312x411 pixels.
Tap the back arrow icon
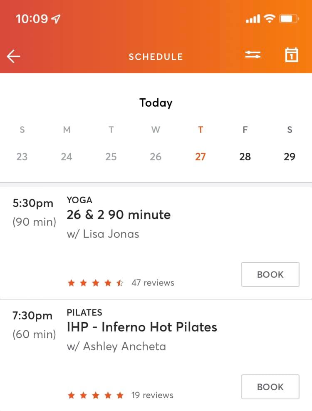13,56
